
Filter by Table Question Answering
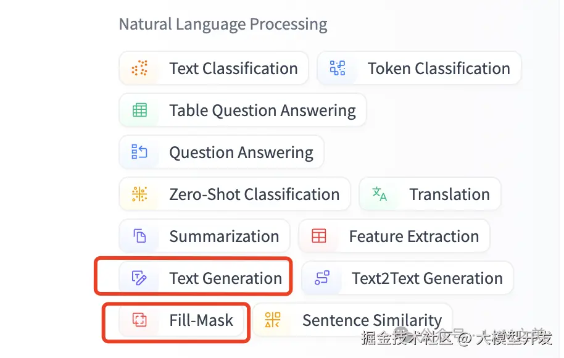(262, 110)
